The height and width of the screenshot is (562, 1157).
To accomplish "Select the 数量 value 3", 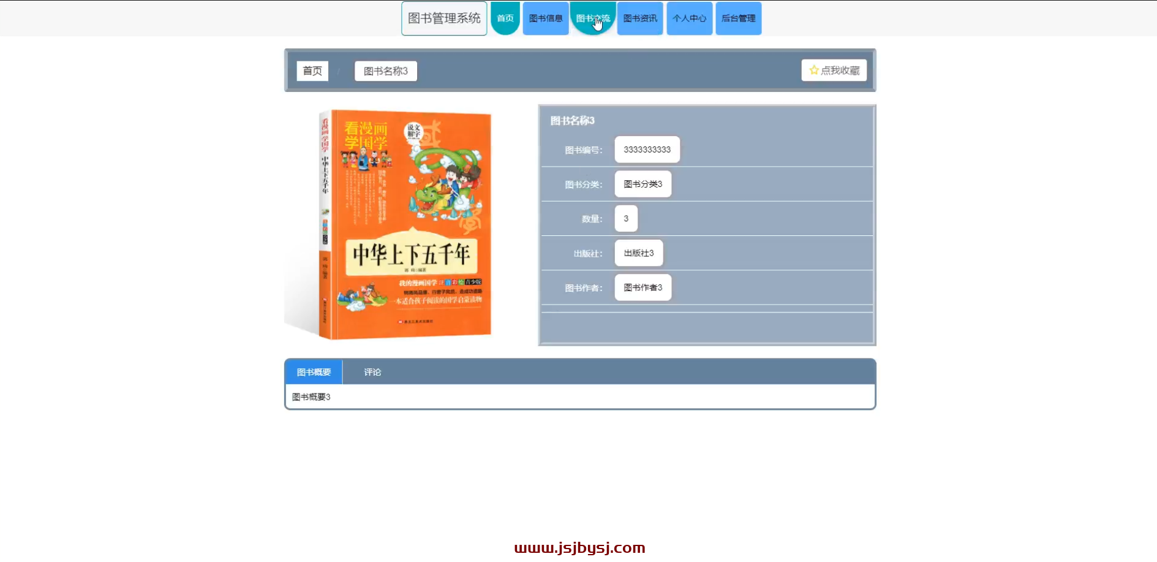I will tap(626, 219).
